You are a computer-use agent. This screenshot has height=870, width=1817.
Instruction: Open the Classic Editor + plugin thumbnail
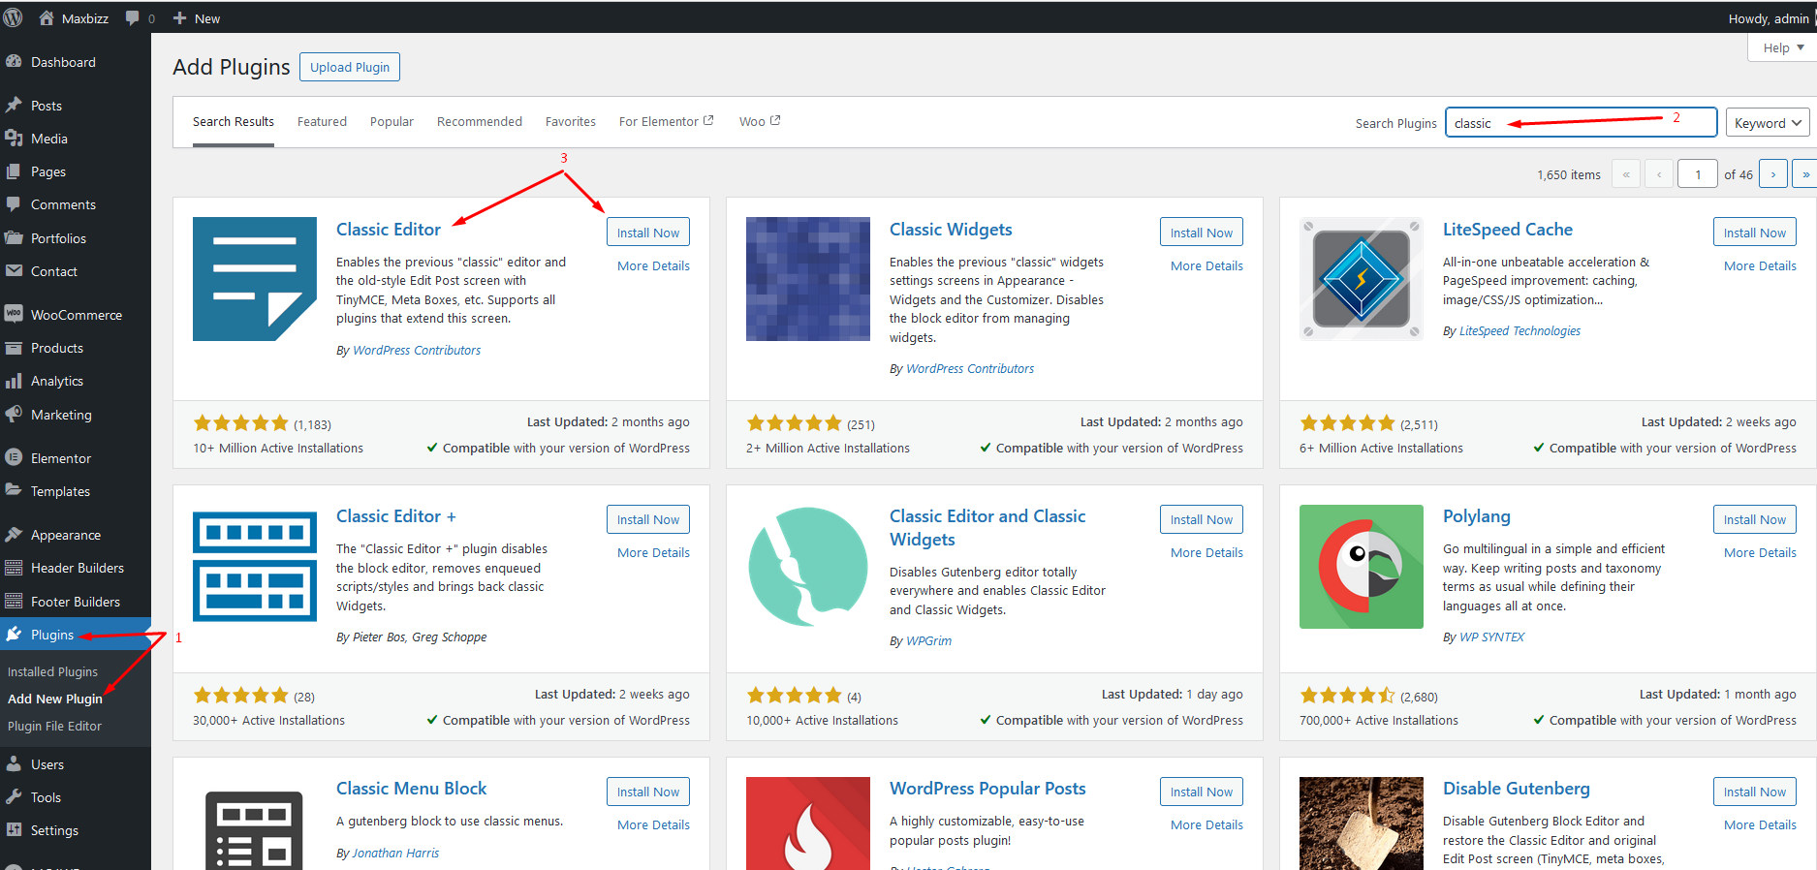255,567
